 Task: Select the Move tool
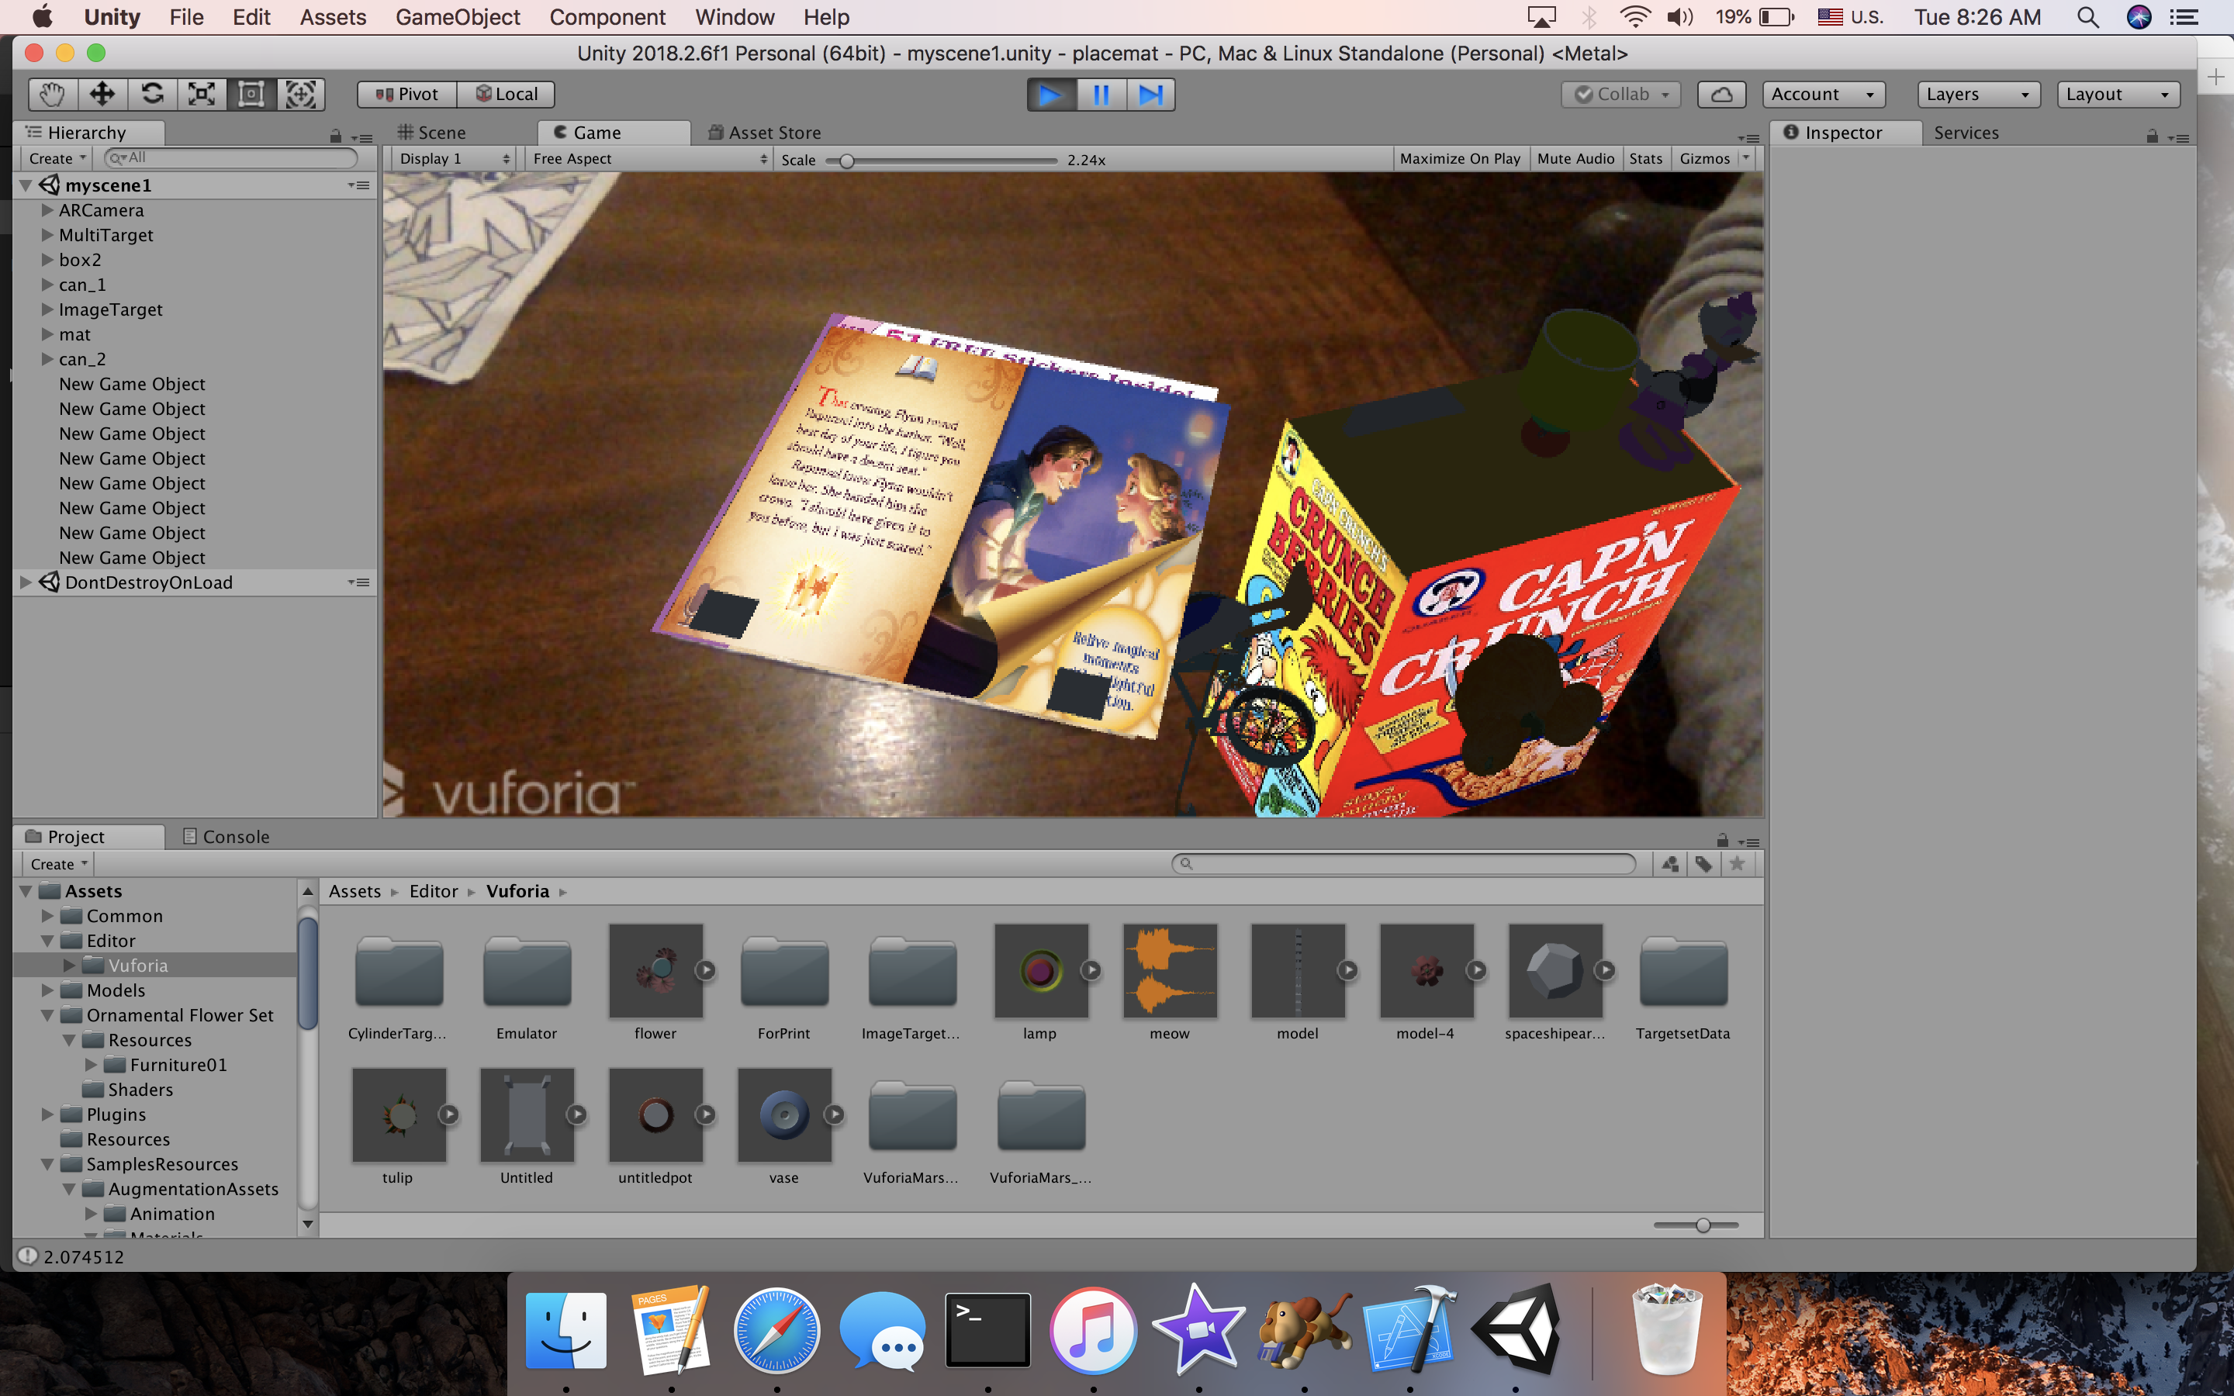102,94
